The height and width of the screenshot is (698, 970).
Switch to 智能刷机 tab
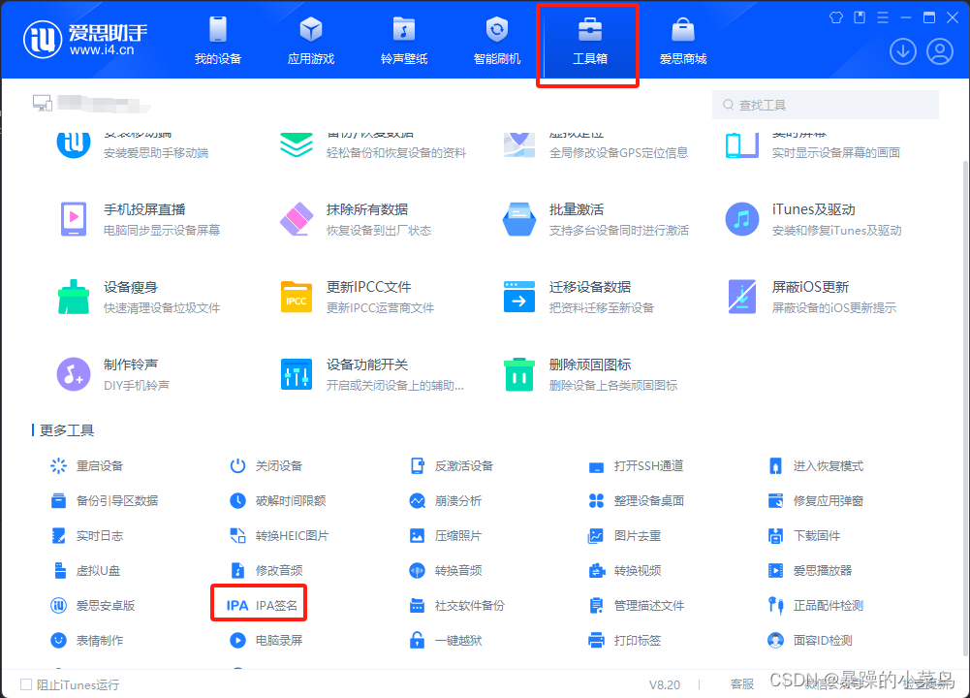pyautogui.click(x=497, y=41)
